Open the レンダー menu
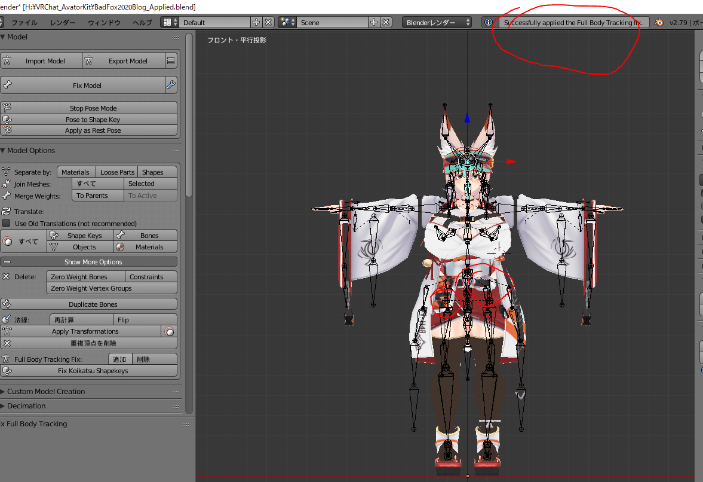 coord(63,23)
